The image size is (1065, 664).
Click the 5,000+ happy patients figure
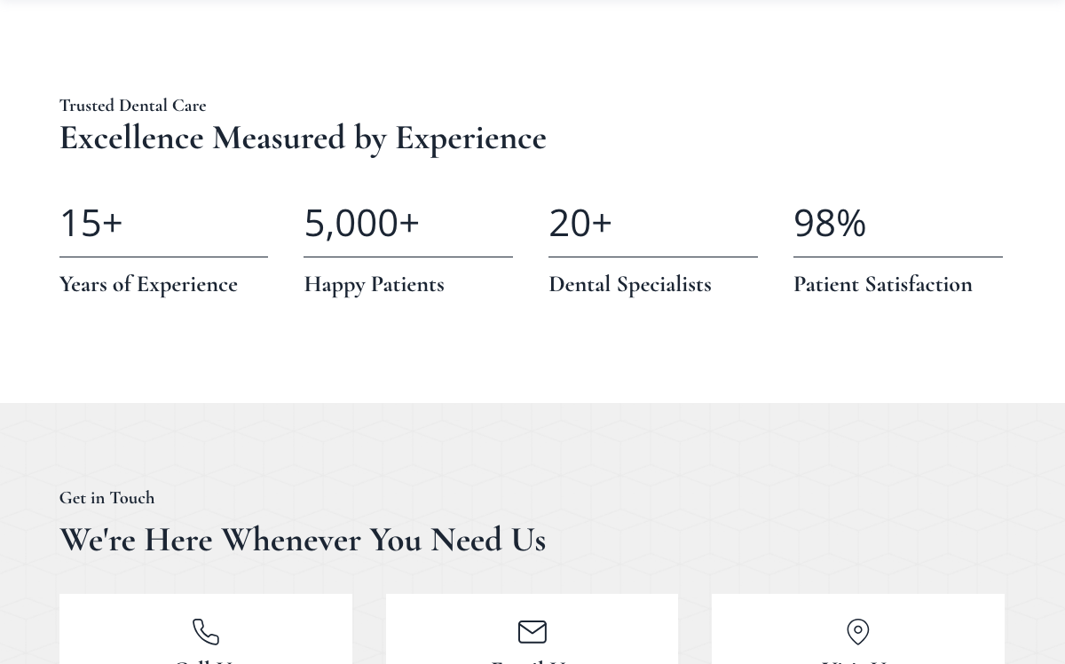point(361,222)
